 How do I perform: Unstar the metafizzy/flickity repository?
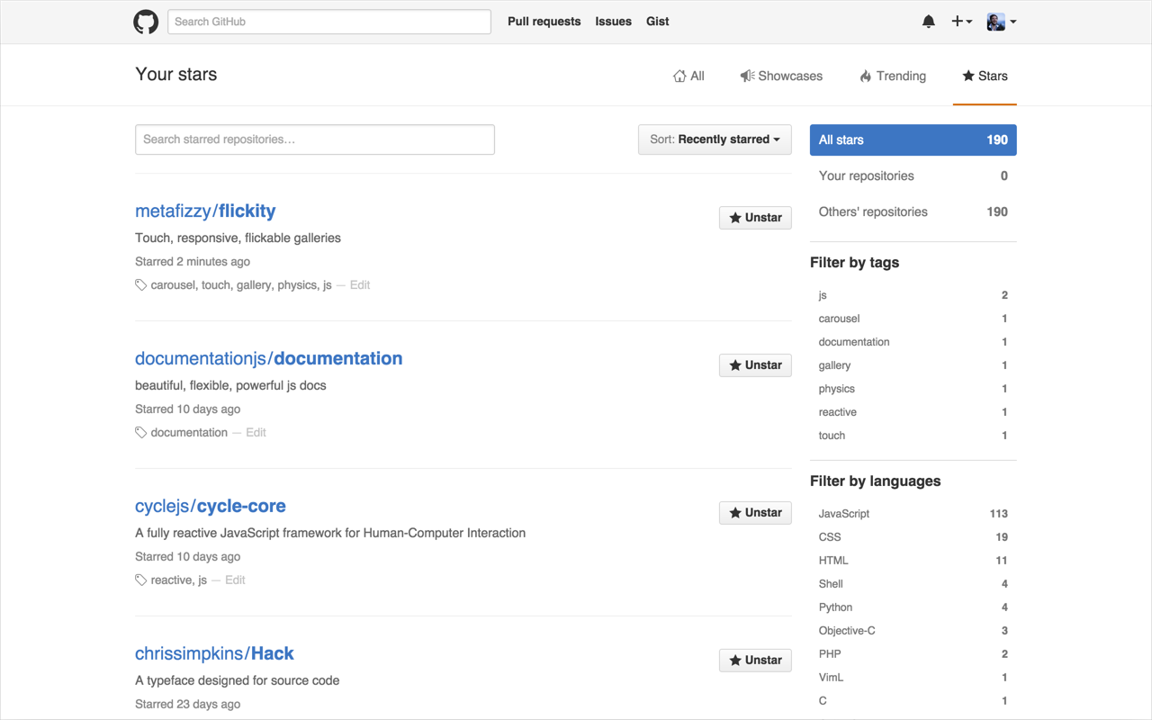point(755,217)
